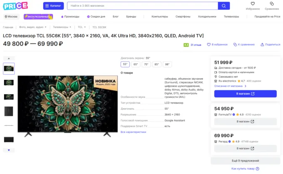Select the last black-screen thumbnail
Image resolution: width=283 pixels, height=174 pixels.
[9, 139]
